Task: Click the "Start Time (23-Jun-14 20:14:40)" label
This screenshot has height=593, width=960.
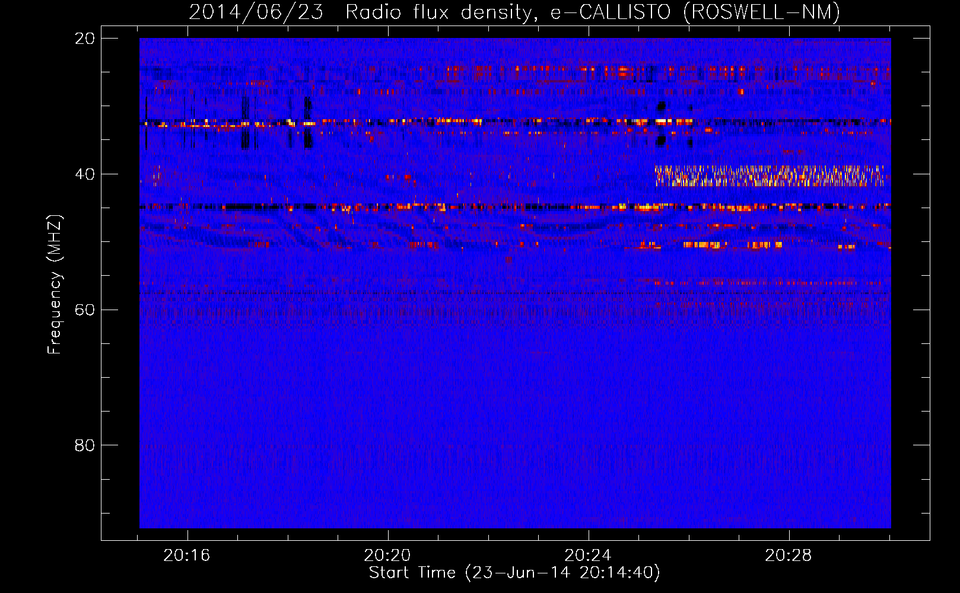Action: click(514, 572)
